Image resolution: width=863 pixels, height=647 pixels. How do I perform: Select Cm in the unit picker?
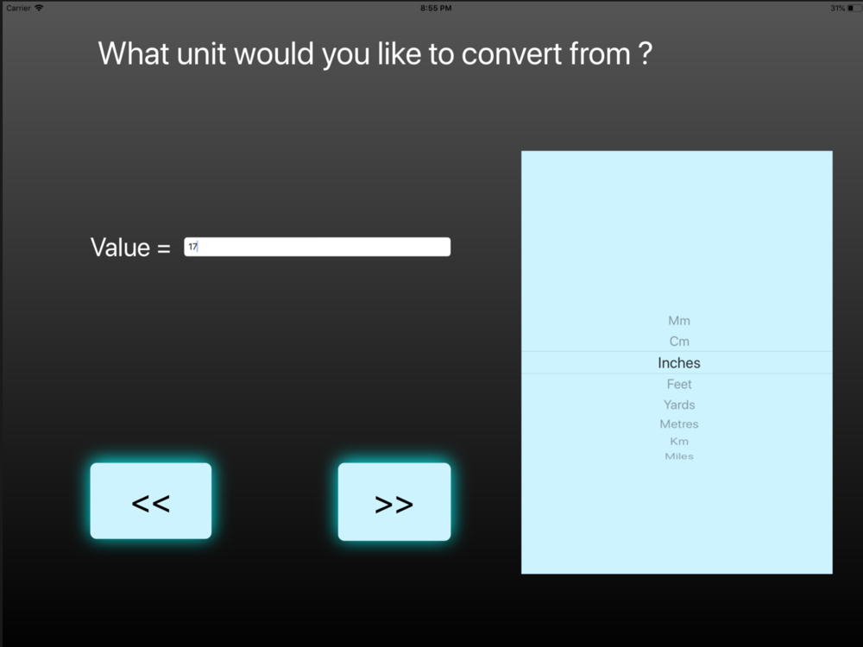[x=678, y=341]
